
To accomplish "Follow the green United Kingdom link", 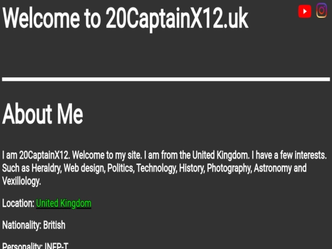I will click(64, 204).
